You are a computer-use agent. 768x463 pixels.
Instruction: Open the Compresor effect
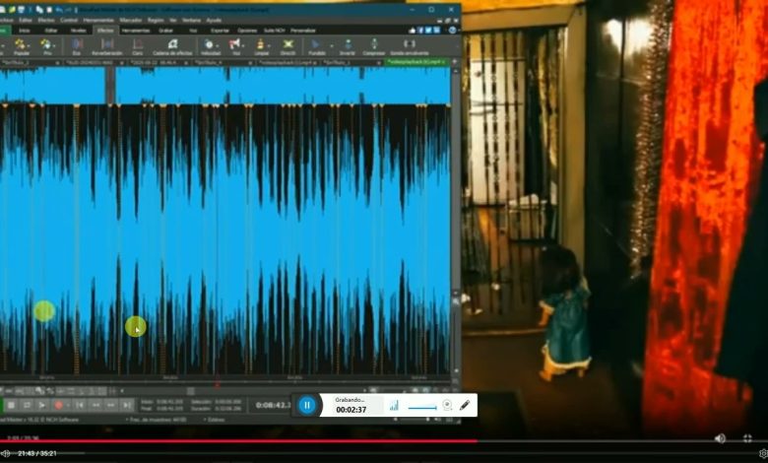coord(373,46)
